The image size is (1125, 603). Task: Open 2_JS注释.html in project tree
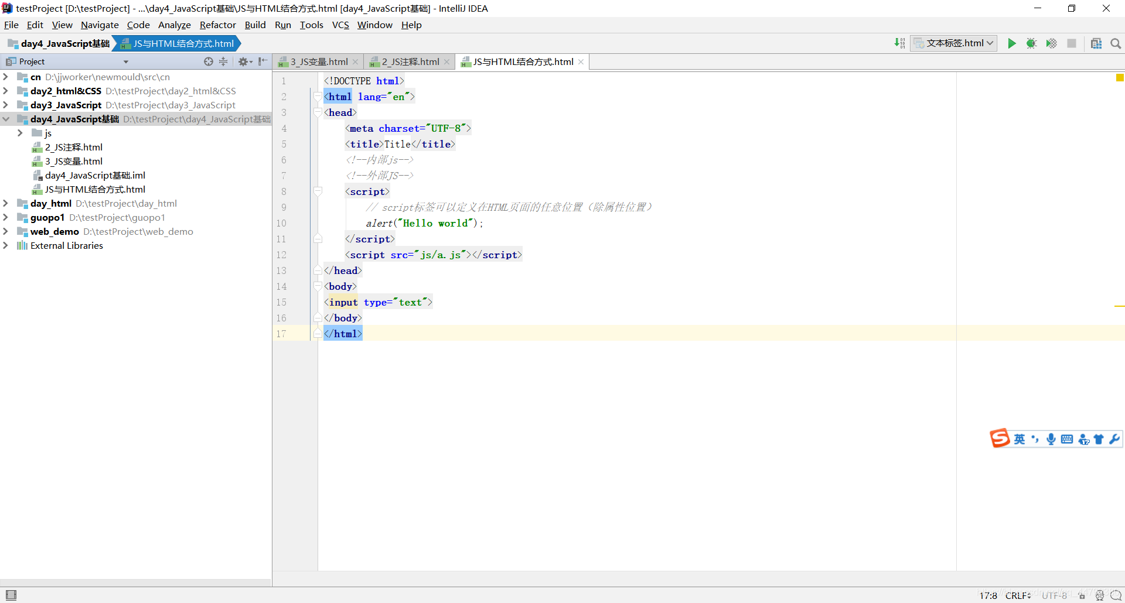pos(73,147)
